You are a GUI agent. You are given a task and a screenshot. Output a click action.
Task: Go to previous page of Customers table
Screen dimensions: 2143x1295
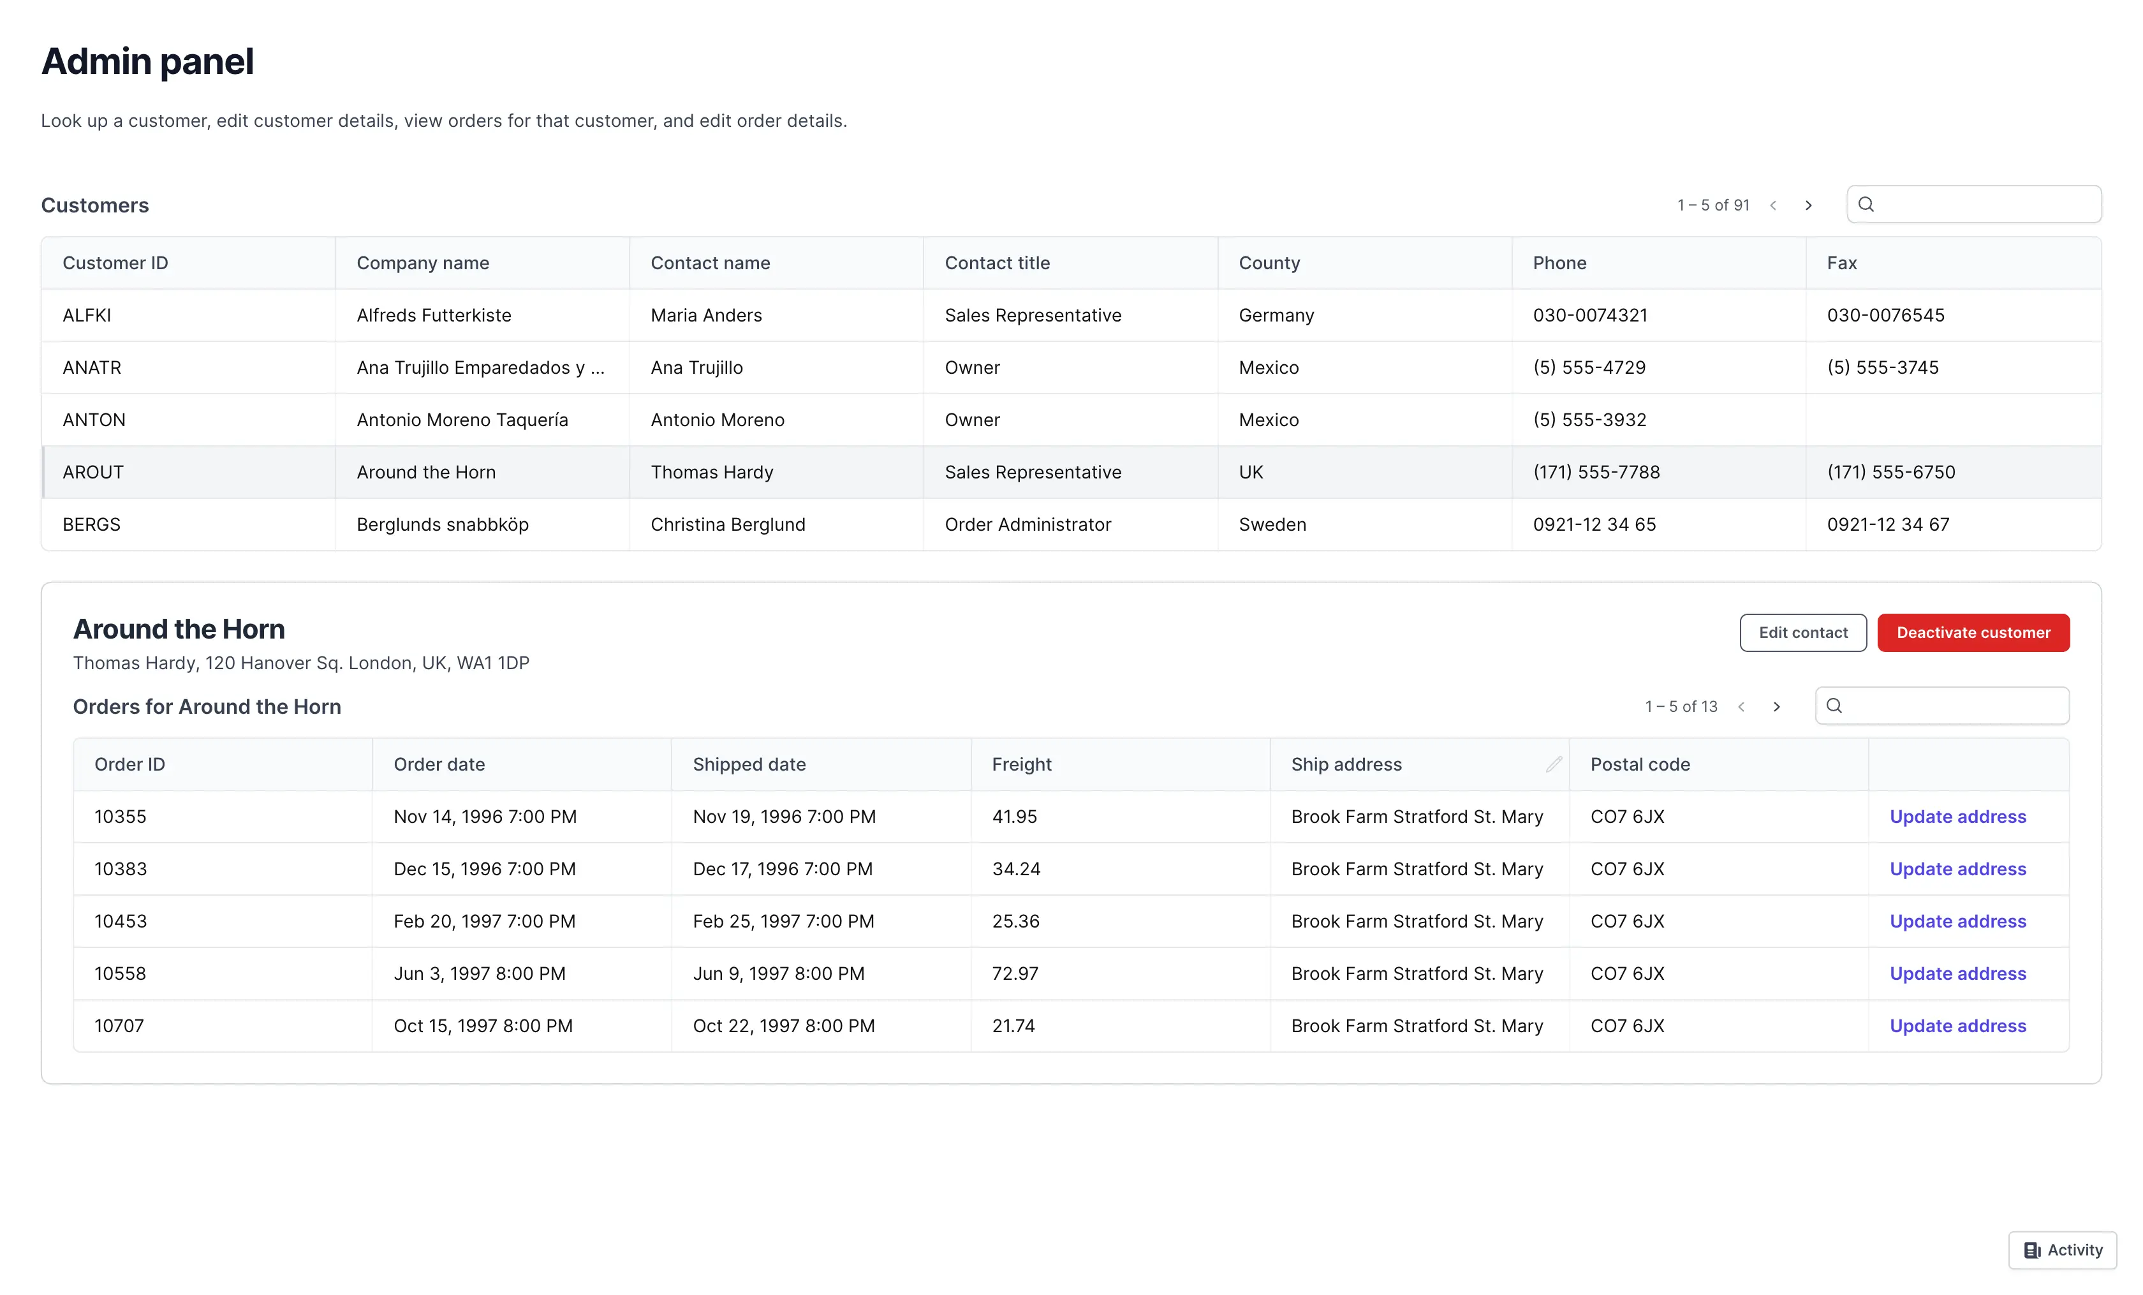pyautogui.click(x=1773, y=205)
